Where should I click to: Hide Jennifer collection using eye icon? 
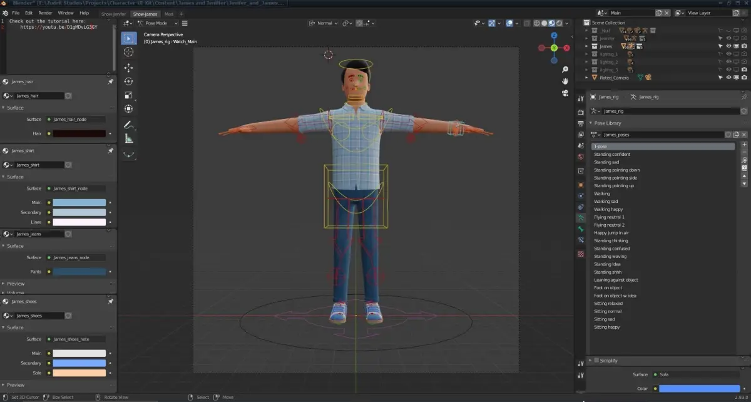pos(728,38)
